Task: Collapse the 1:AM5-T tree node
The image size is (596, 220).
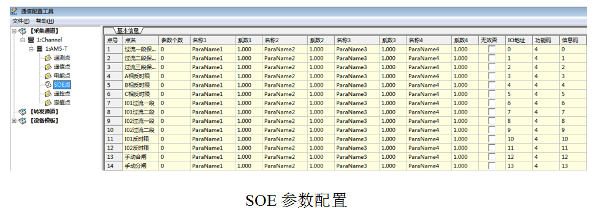Action: (x=31, y=49)
